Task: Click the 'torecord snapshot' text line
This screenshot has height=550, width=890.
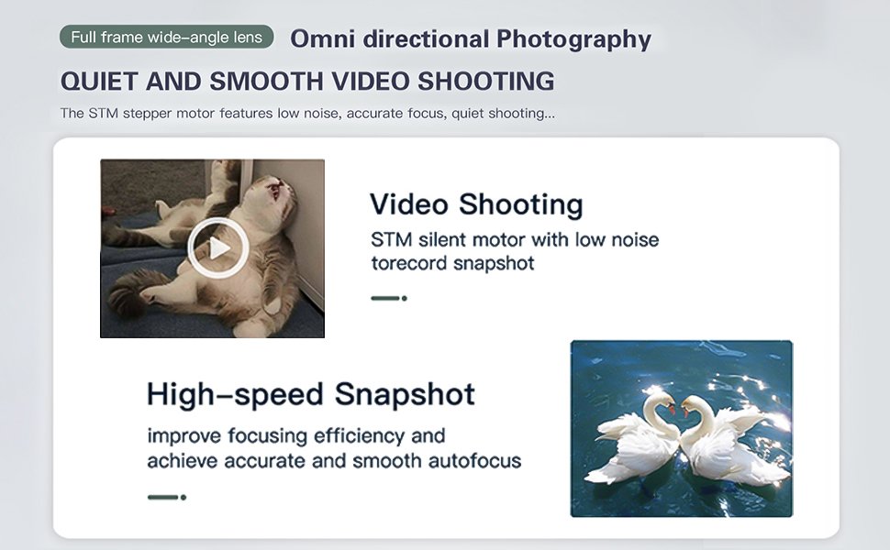Action: click(452, 264)
